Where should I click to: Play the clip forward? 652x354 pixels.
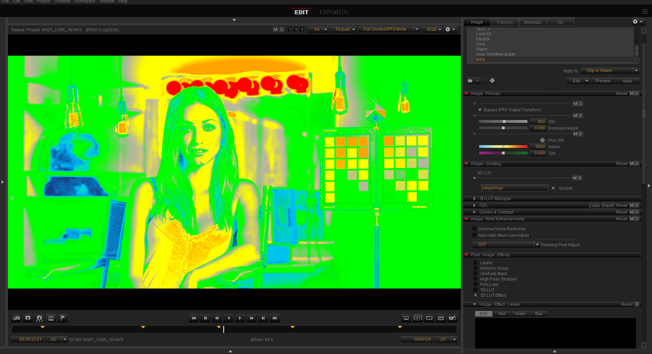(x=240, y=318)
